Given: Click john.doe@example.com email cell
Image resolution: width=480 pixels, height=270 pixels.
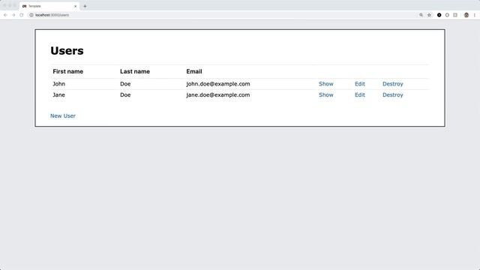Looking at the screenshot, I should [218, 84].
